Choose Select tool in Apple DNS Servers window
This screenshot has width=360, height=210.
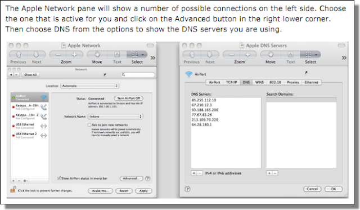coord(310,55)
